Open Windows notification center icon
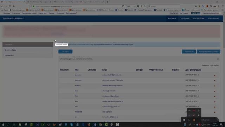This screenshot has height=127, width=225. [x=221, y=125]
